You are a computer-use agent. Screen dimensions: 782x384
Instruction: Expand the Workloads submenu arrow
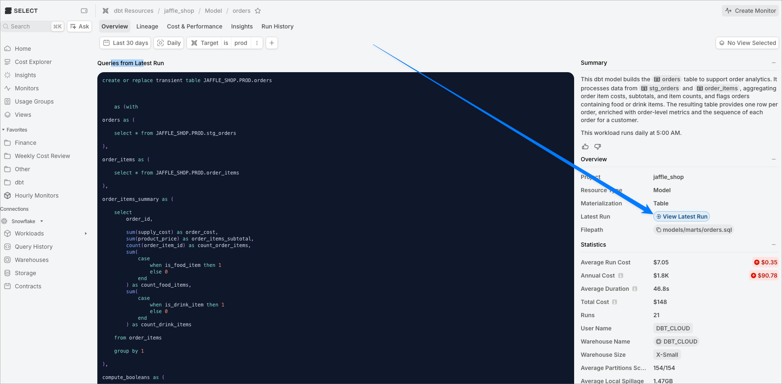coord(86,233)
